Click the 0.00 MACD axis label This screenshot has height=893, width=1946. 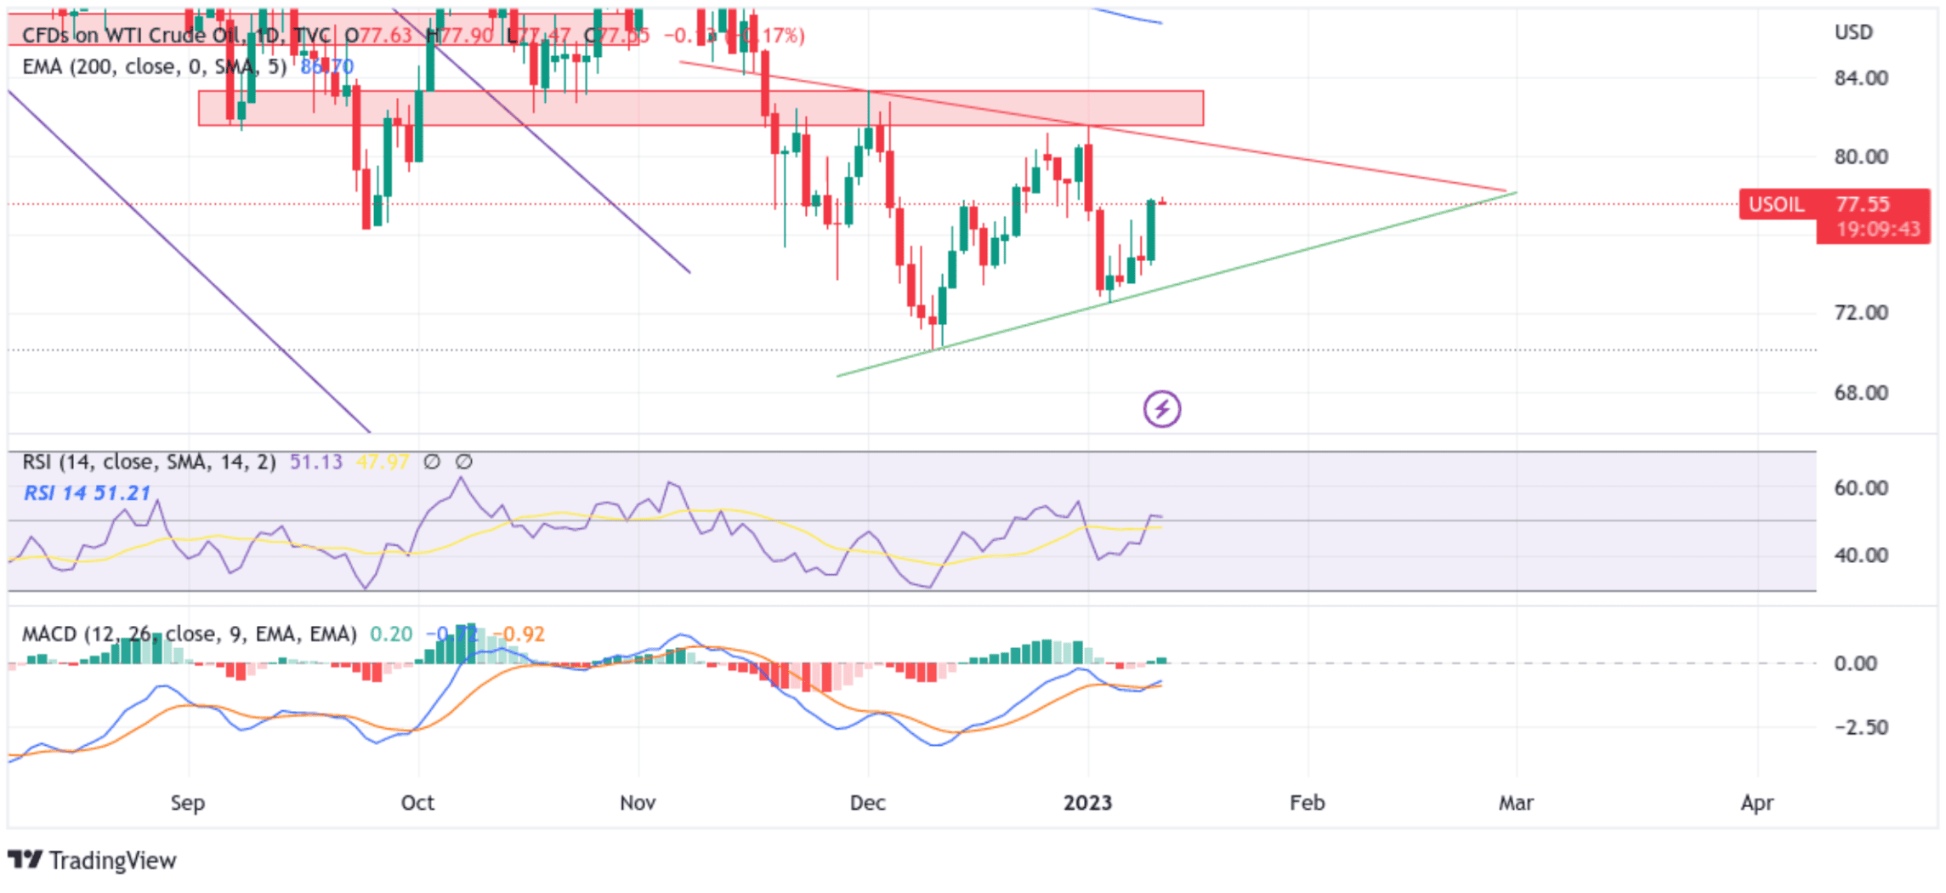(1855, 663)
